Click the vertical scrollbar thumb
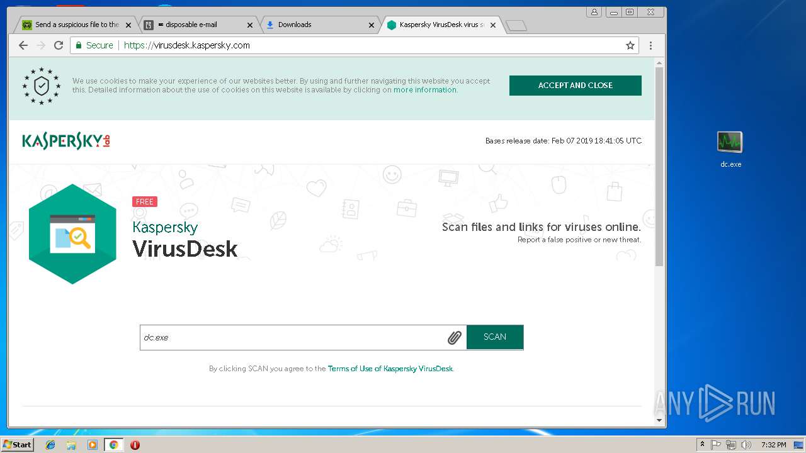The height and width of the screenshot is (453, 806). [659, 167]
